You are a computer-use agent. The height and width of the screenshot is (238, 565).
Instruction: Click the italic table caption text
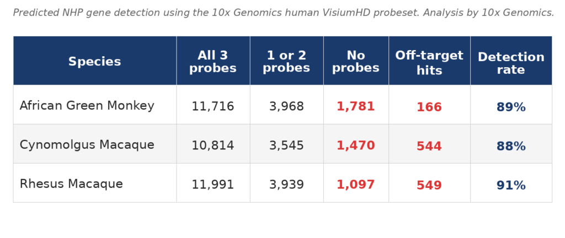click(283, 13)
